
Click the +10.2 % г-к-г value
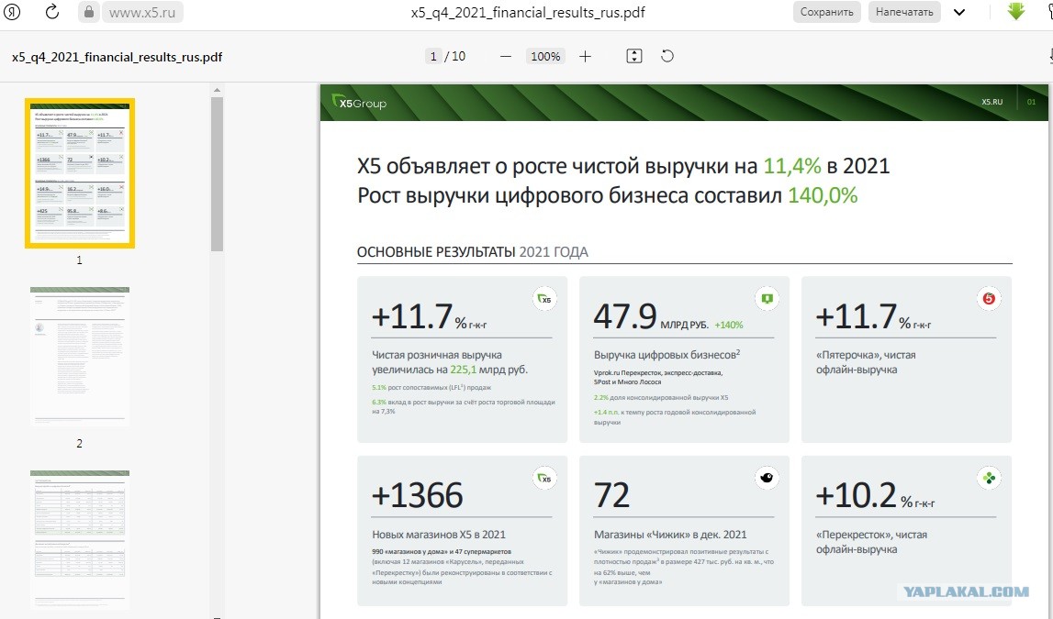[875, 495]
